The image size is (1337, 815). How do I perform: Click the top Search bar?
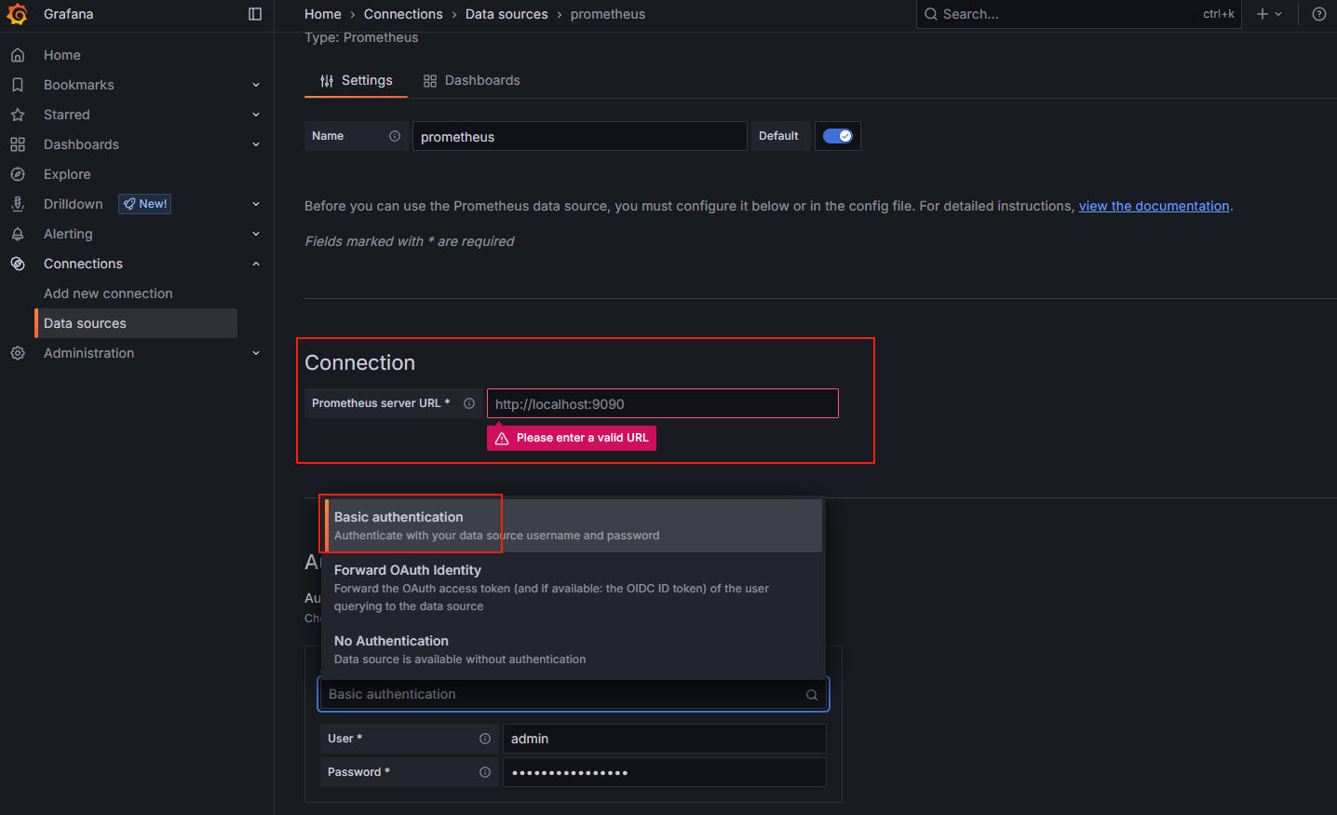[1078, 14]
